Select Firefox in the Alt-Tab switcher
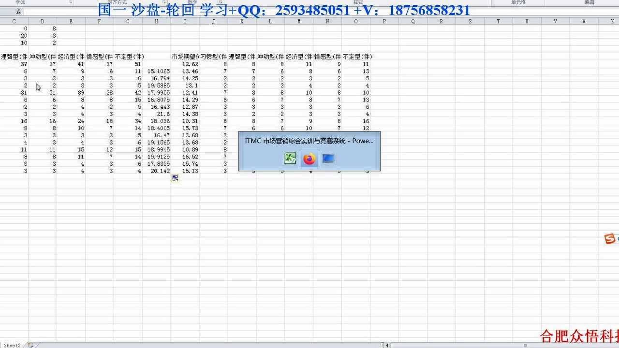This screenshot has height=348, width=619. pyautogui.click(x=309, y=158)
